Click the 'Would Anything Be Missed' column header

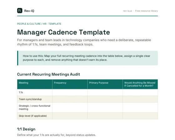[140, 84]
